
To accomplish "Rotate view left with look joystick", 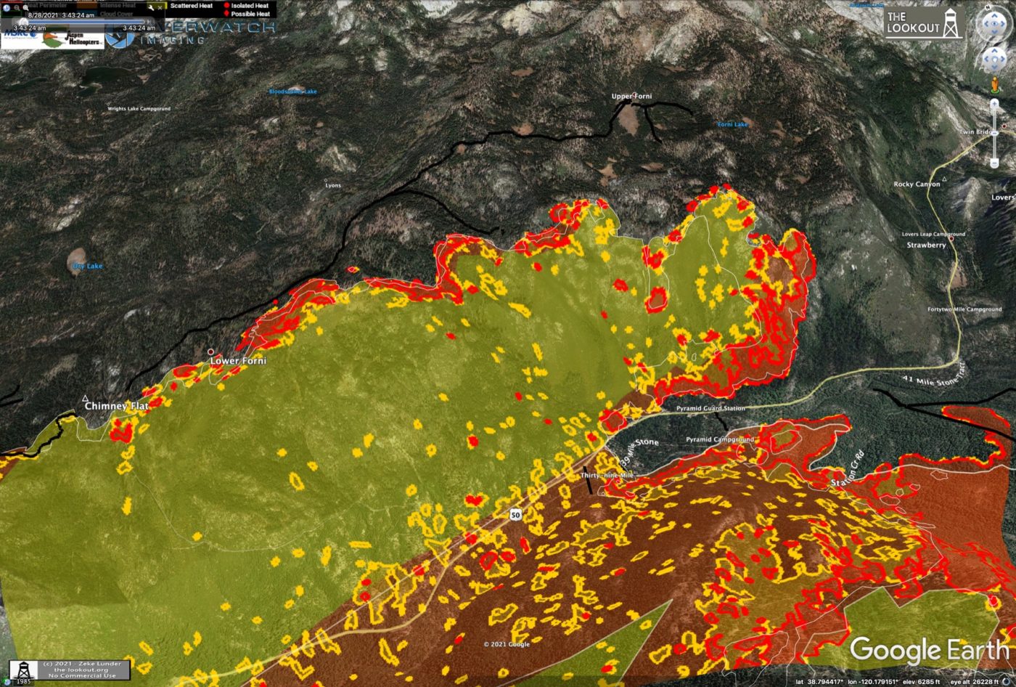I will [986, 24].
